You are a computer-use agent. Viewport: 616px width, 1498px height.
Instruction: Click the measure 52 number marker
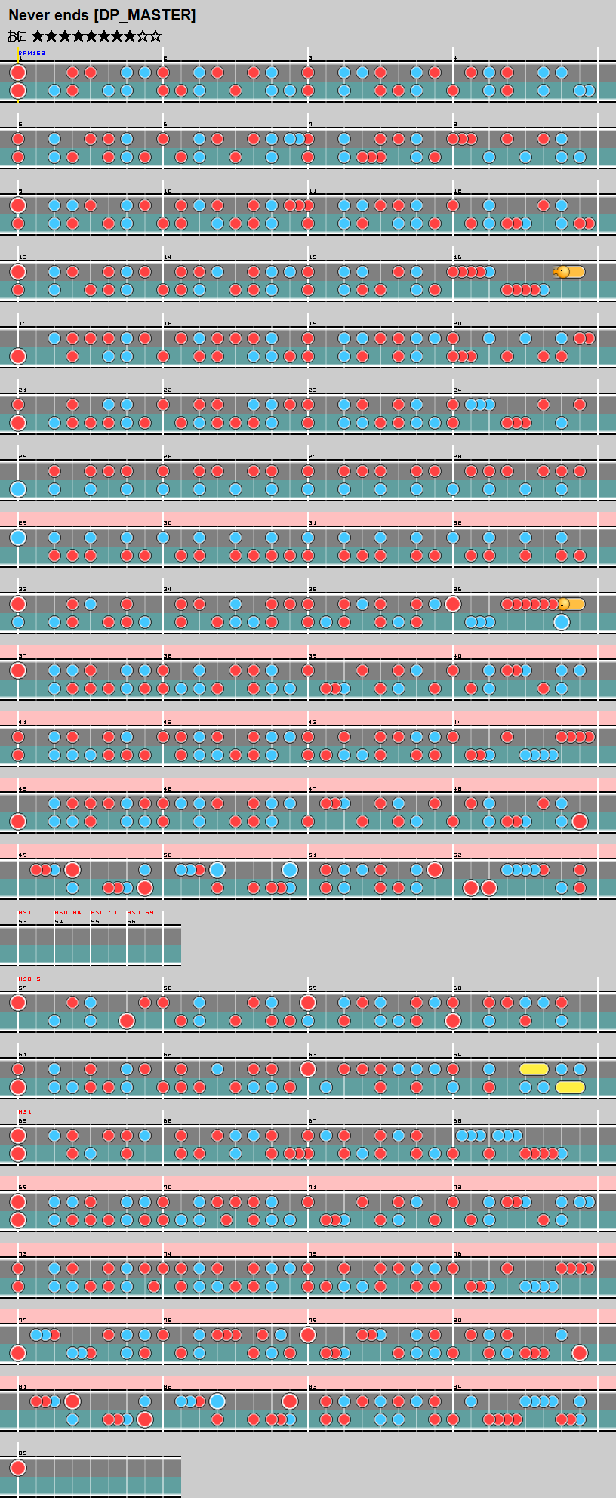(x=457, y=855)
